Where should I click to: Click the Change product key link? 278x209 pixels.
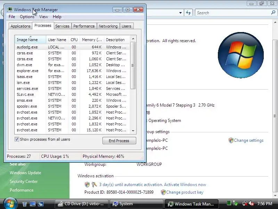tap(185, 192)
